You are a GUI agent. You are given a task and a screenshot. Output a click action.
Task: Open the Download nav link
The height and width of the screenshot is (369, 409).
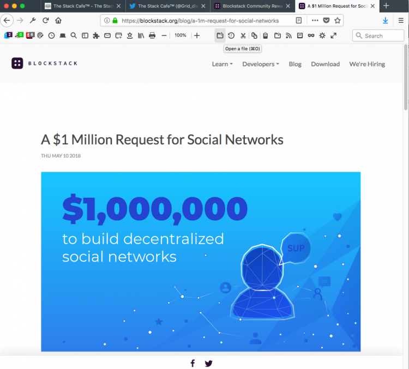pyautogui.click(x=325, y=64)
